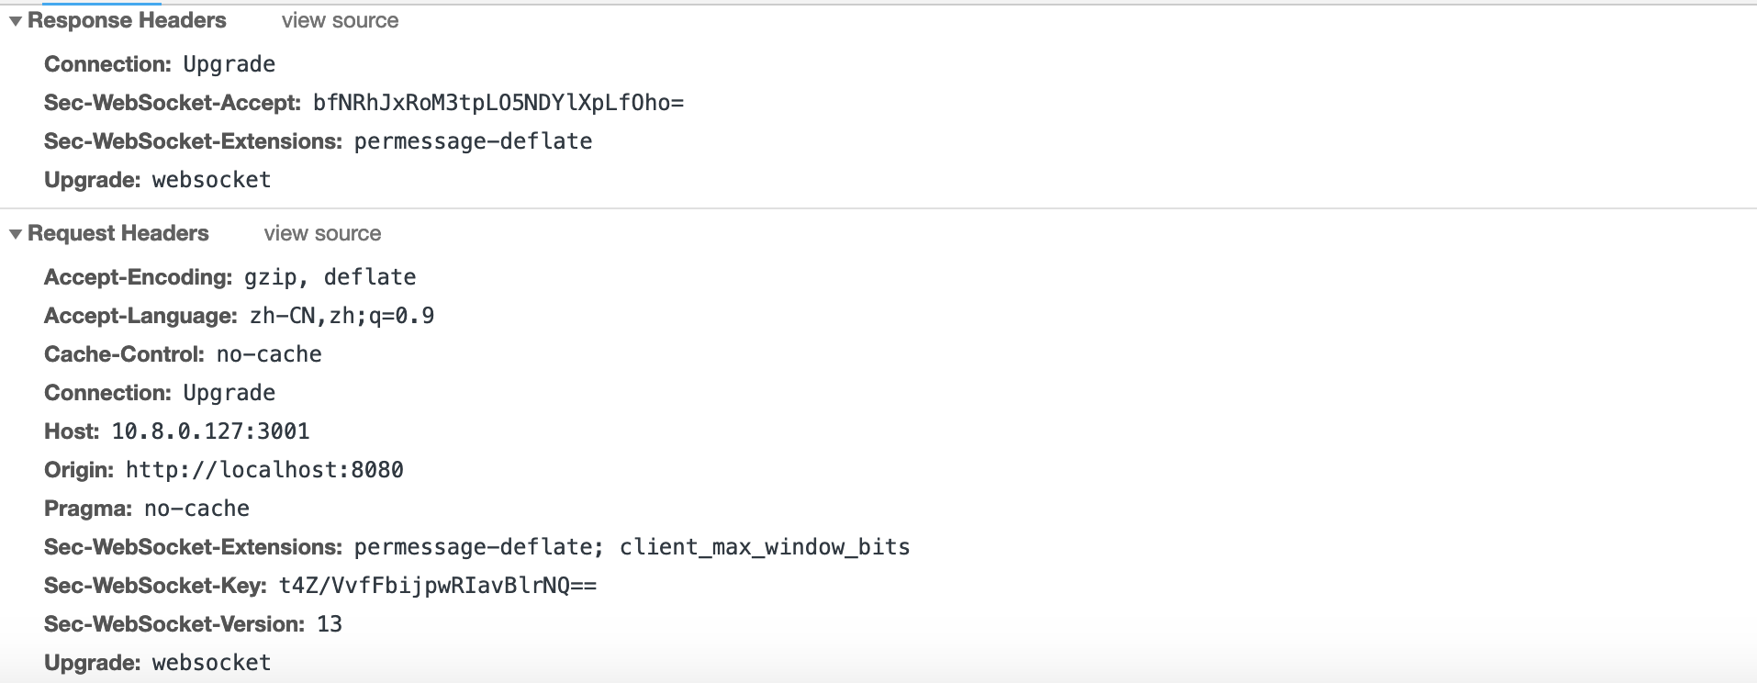Collapse the Response Headers section
The image size is (1757, 683).
click(x=16, y=21)
